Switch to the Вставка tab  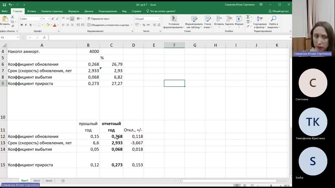coord(32,11)
